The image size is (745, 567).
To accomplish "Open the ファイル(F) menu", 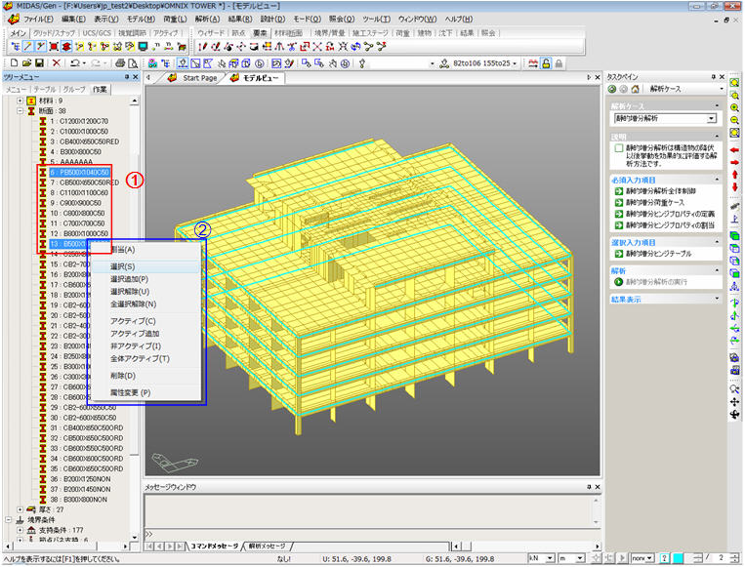I will (38, 19).
